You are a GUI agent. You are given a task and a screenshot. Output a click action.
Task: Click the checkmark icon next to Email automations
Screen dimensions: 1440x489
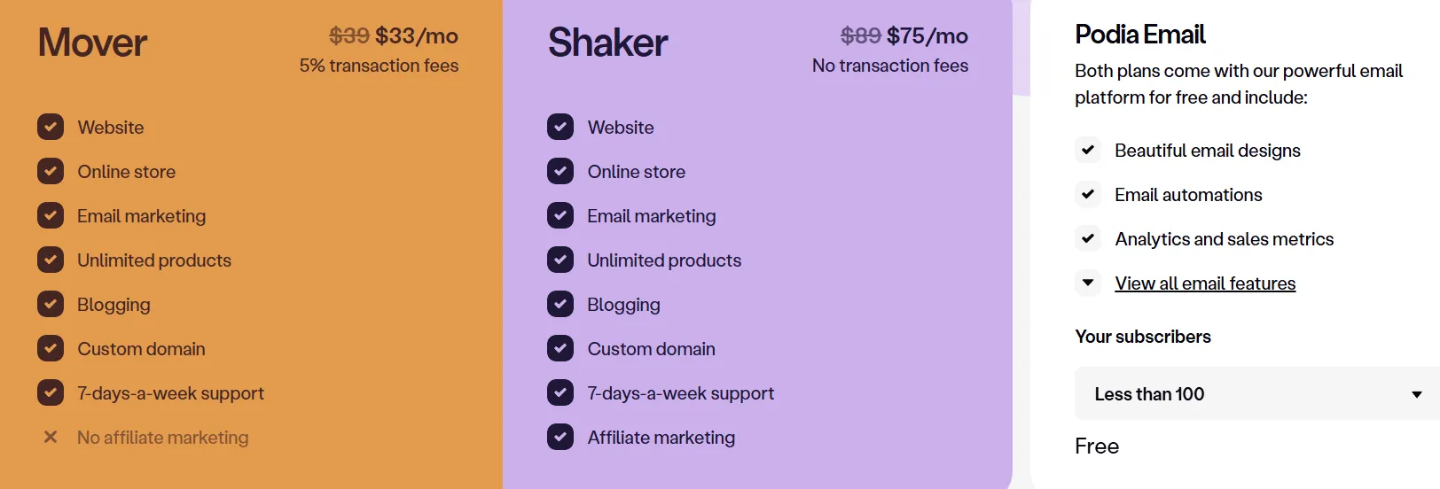(1088, 194)
